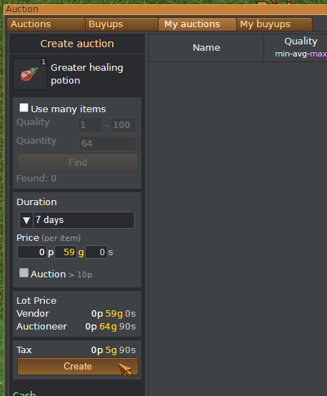Focus the gold price input showing 59
Image resolution: width=327 pixels, height=396 pixels.
[66, 252]
